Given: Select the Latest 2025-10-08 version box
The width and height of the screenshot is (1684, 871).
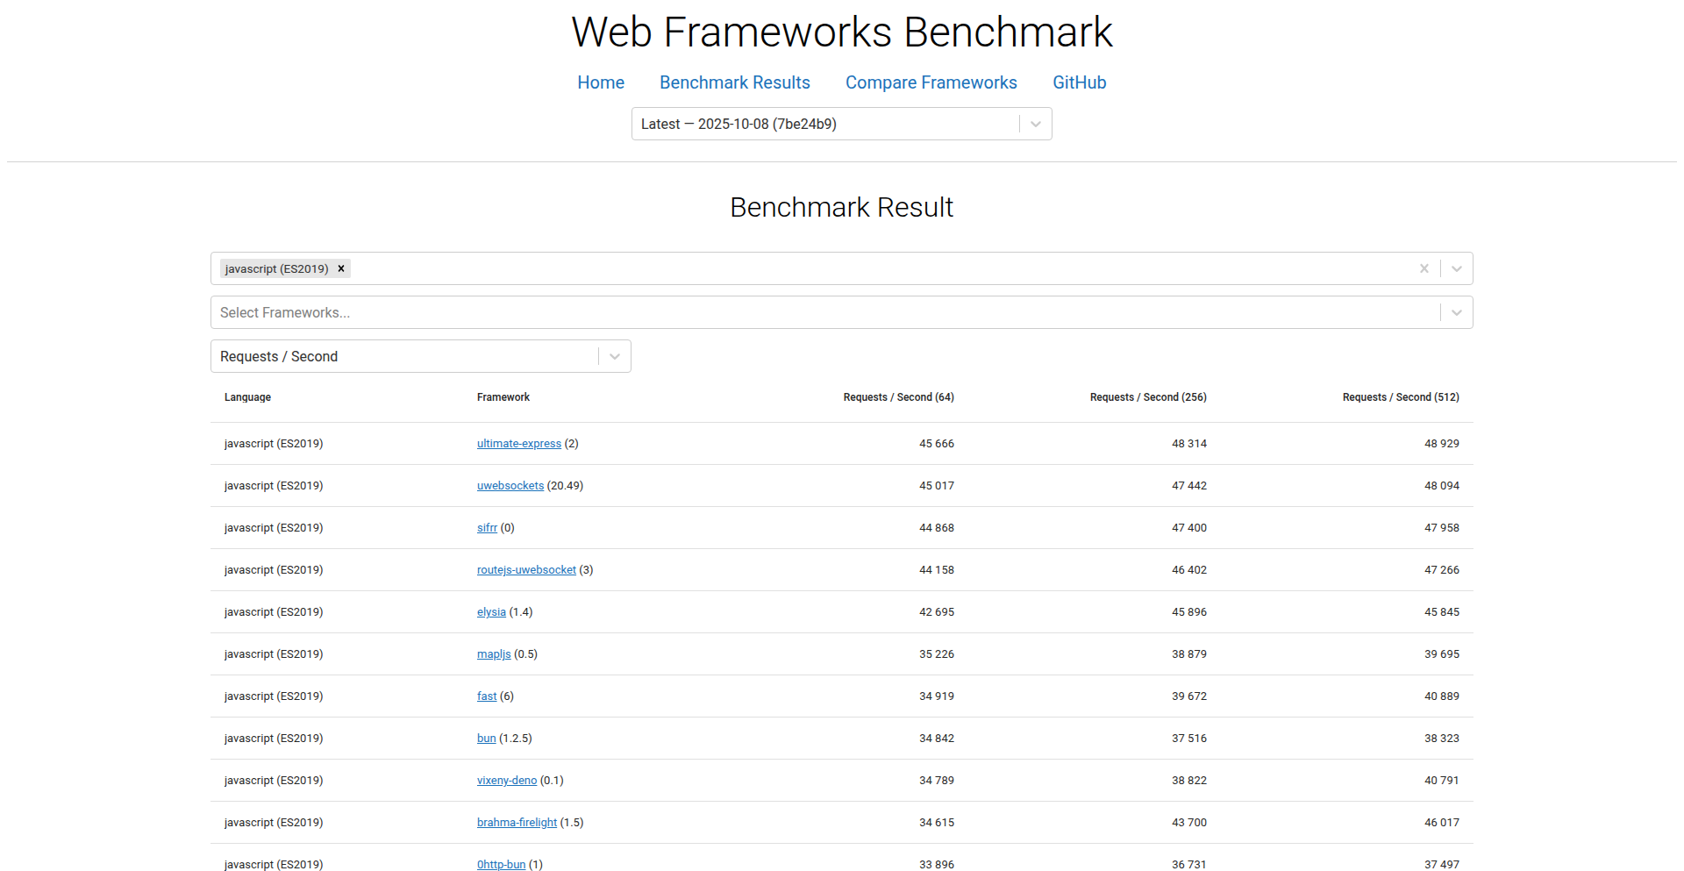Looking at the screenshot, I should click(x=824, y=124).
